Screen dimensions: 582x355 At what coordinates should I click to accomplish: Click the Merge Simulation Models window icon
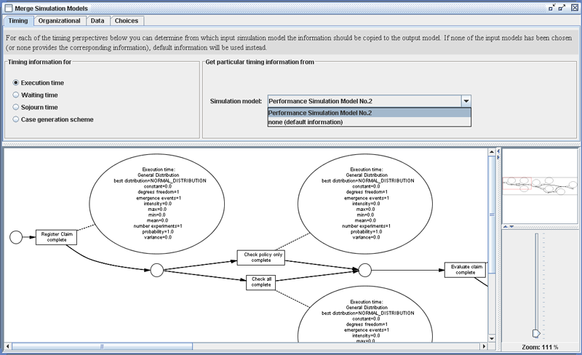pyautogui.click(x=7, y=7)
